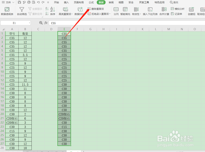Click cell A24 containing C15

click(x=12, y=131)
